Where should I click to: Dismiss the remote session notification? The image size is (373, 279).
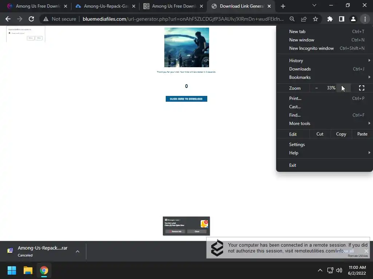point(366,251)
